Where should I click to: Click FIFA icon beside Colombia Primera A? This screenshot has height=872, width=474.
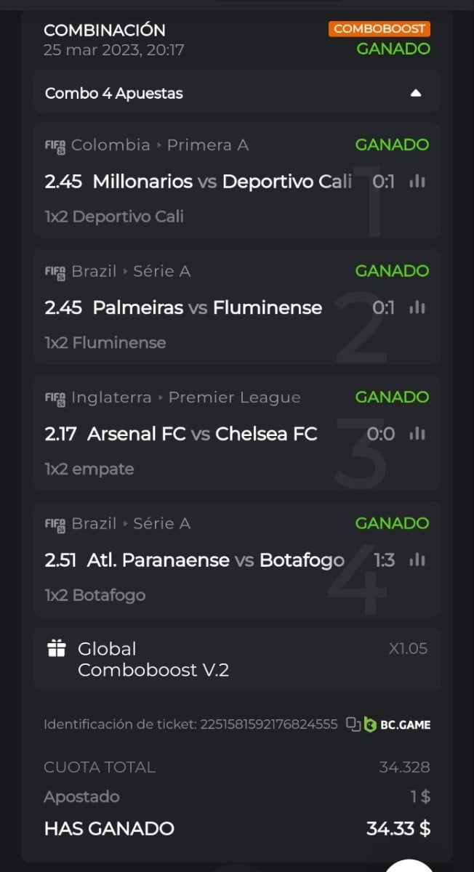[x=55, y=145]
